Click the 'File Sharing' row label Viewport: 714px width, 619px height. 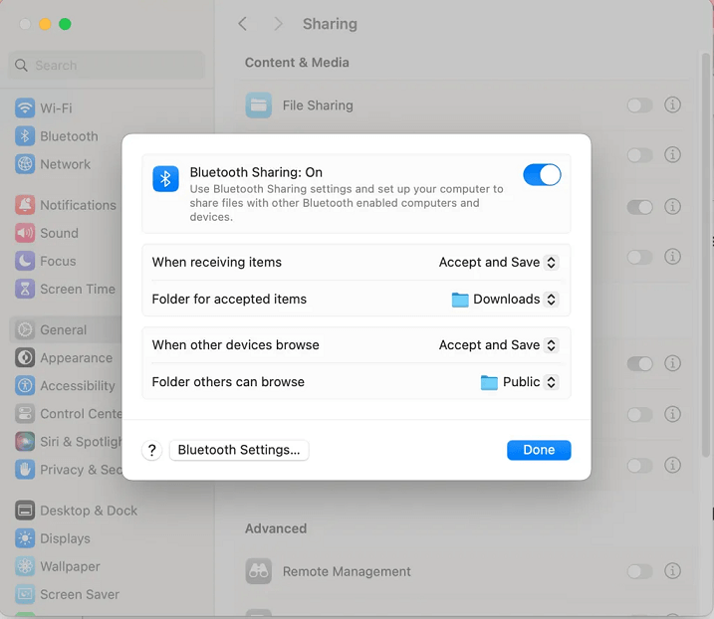pos(318,105)
